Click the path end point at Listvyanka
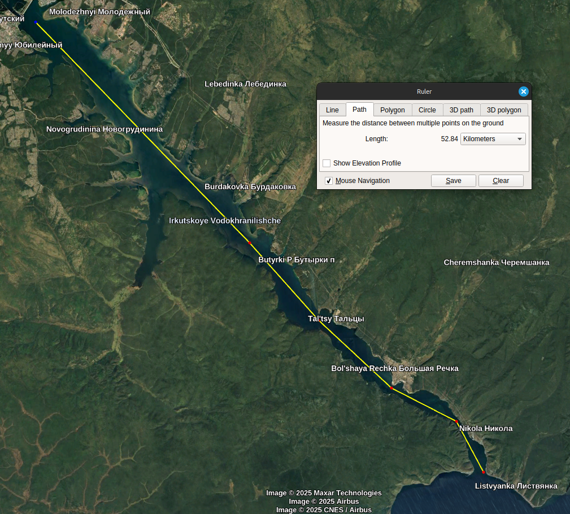The image size is (570, 514). tap(483, 472)
